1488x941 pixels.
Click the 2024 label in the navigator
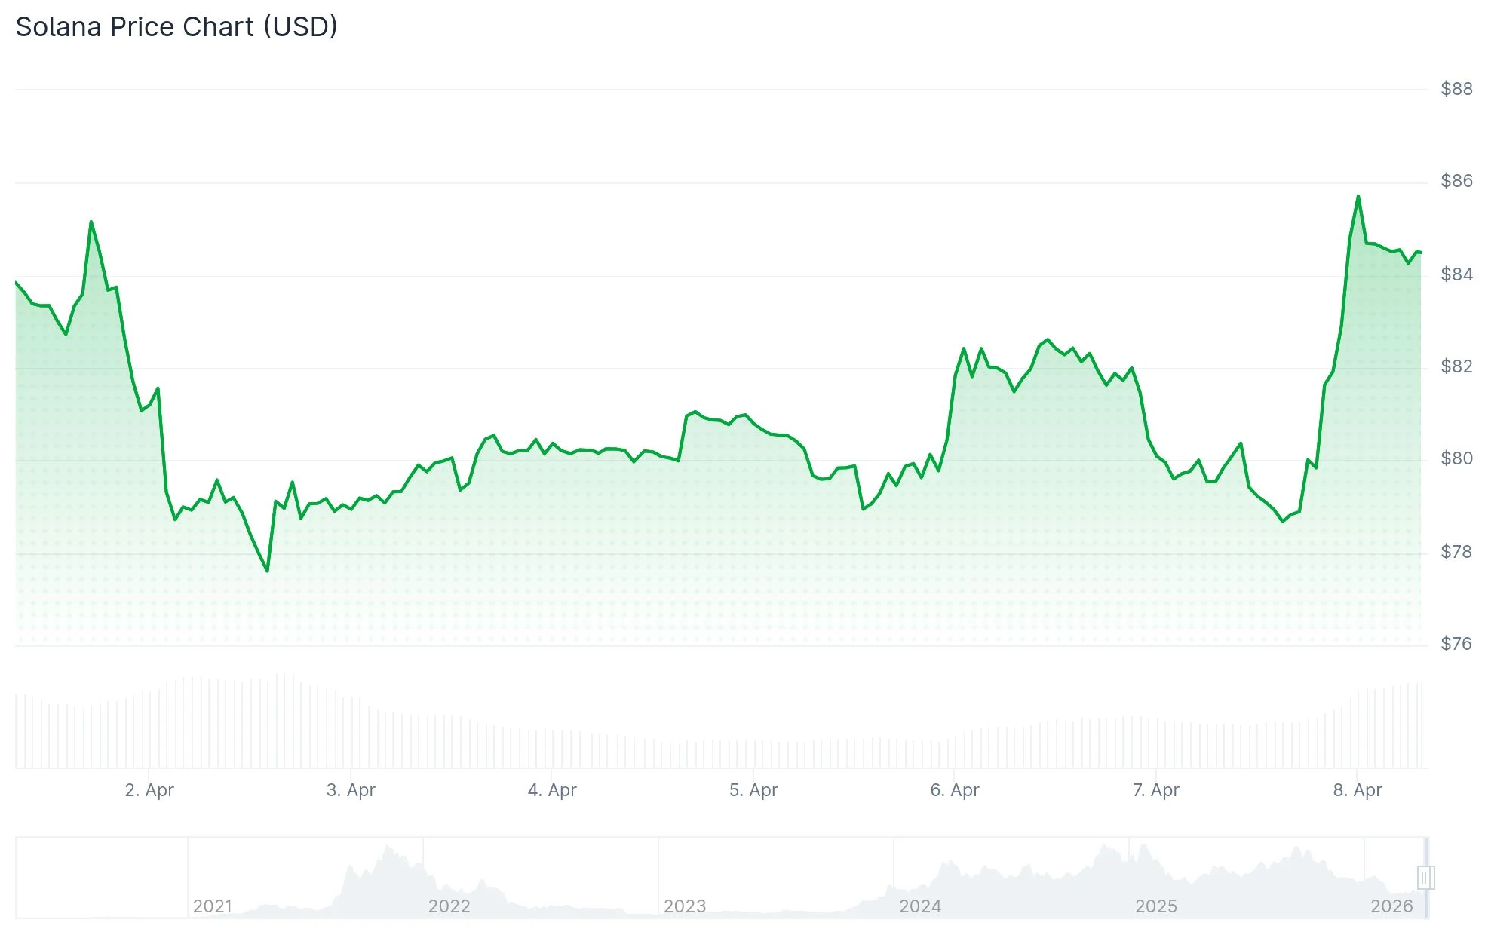pos(919,906)
